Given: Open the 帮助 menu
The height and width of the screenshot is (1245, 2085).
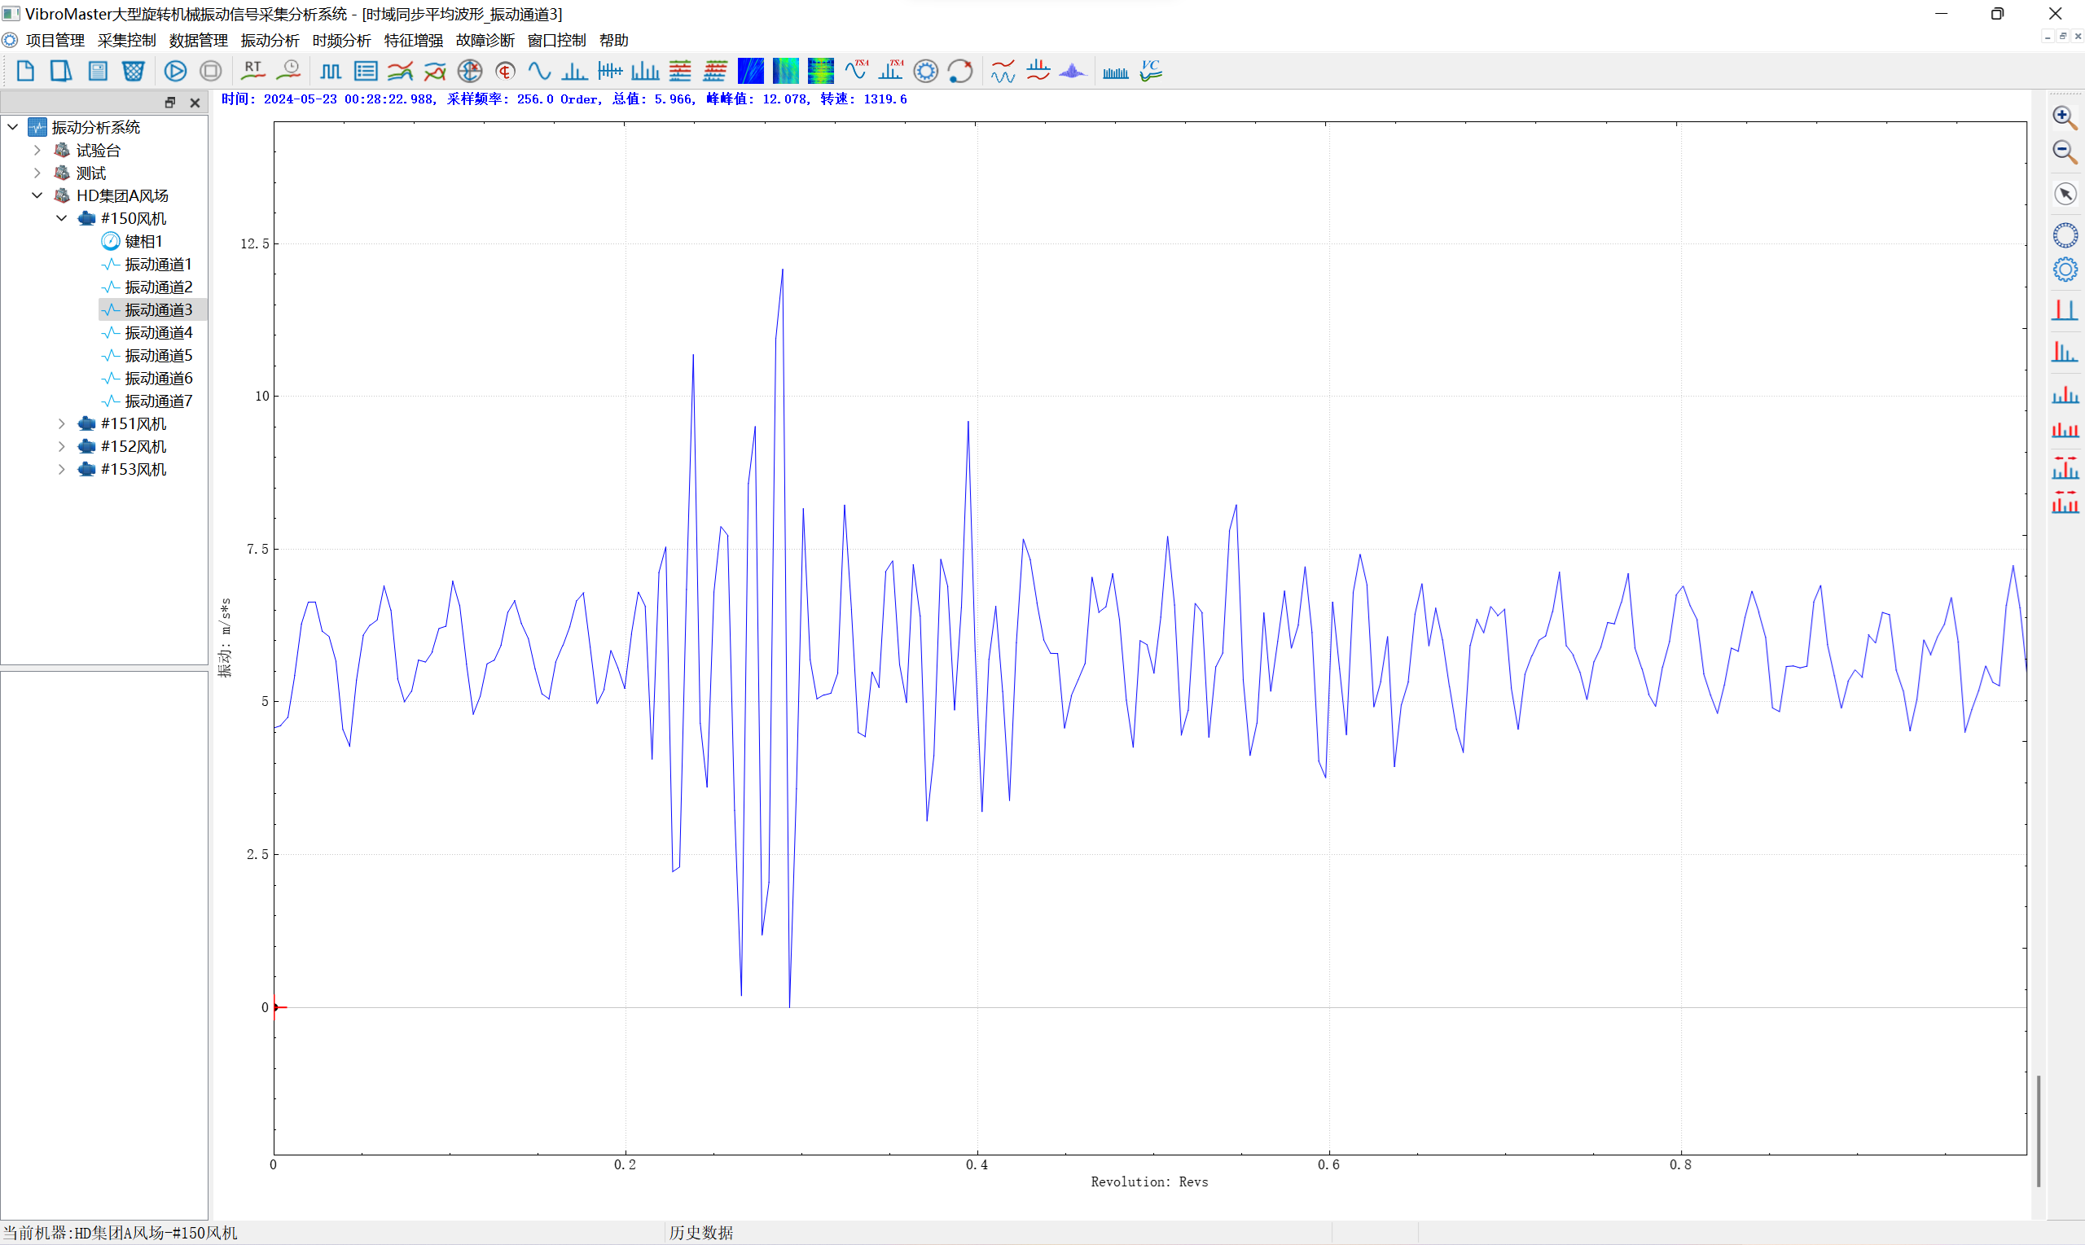Looking at the screenshot, I should pyautogui.click(x=614, y=40).
